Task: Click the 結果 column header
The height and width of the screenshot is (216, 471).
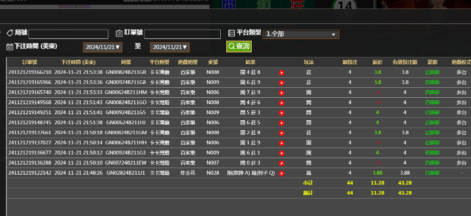Action: pyautogui.click(x=250, y=62)
